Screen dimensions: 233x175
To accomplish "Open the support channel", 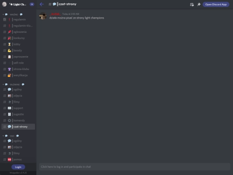I will click(x=18, y=108).
